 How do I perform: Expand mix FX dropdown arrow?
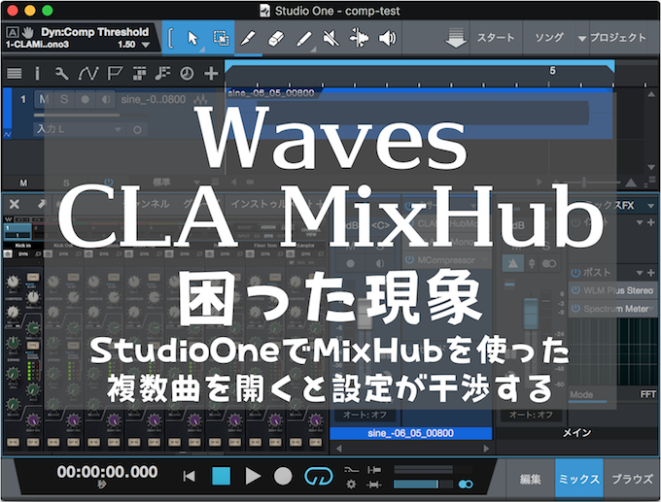651,206
